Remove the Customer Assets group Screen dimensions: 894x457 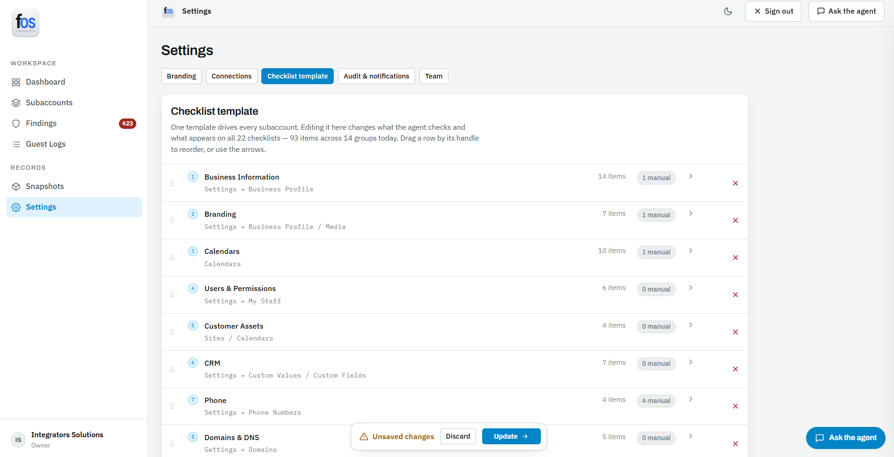click(736, 332)
